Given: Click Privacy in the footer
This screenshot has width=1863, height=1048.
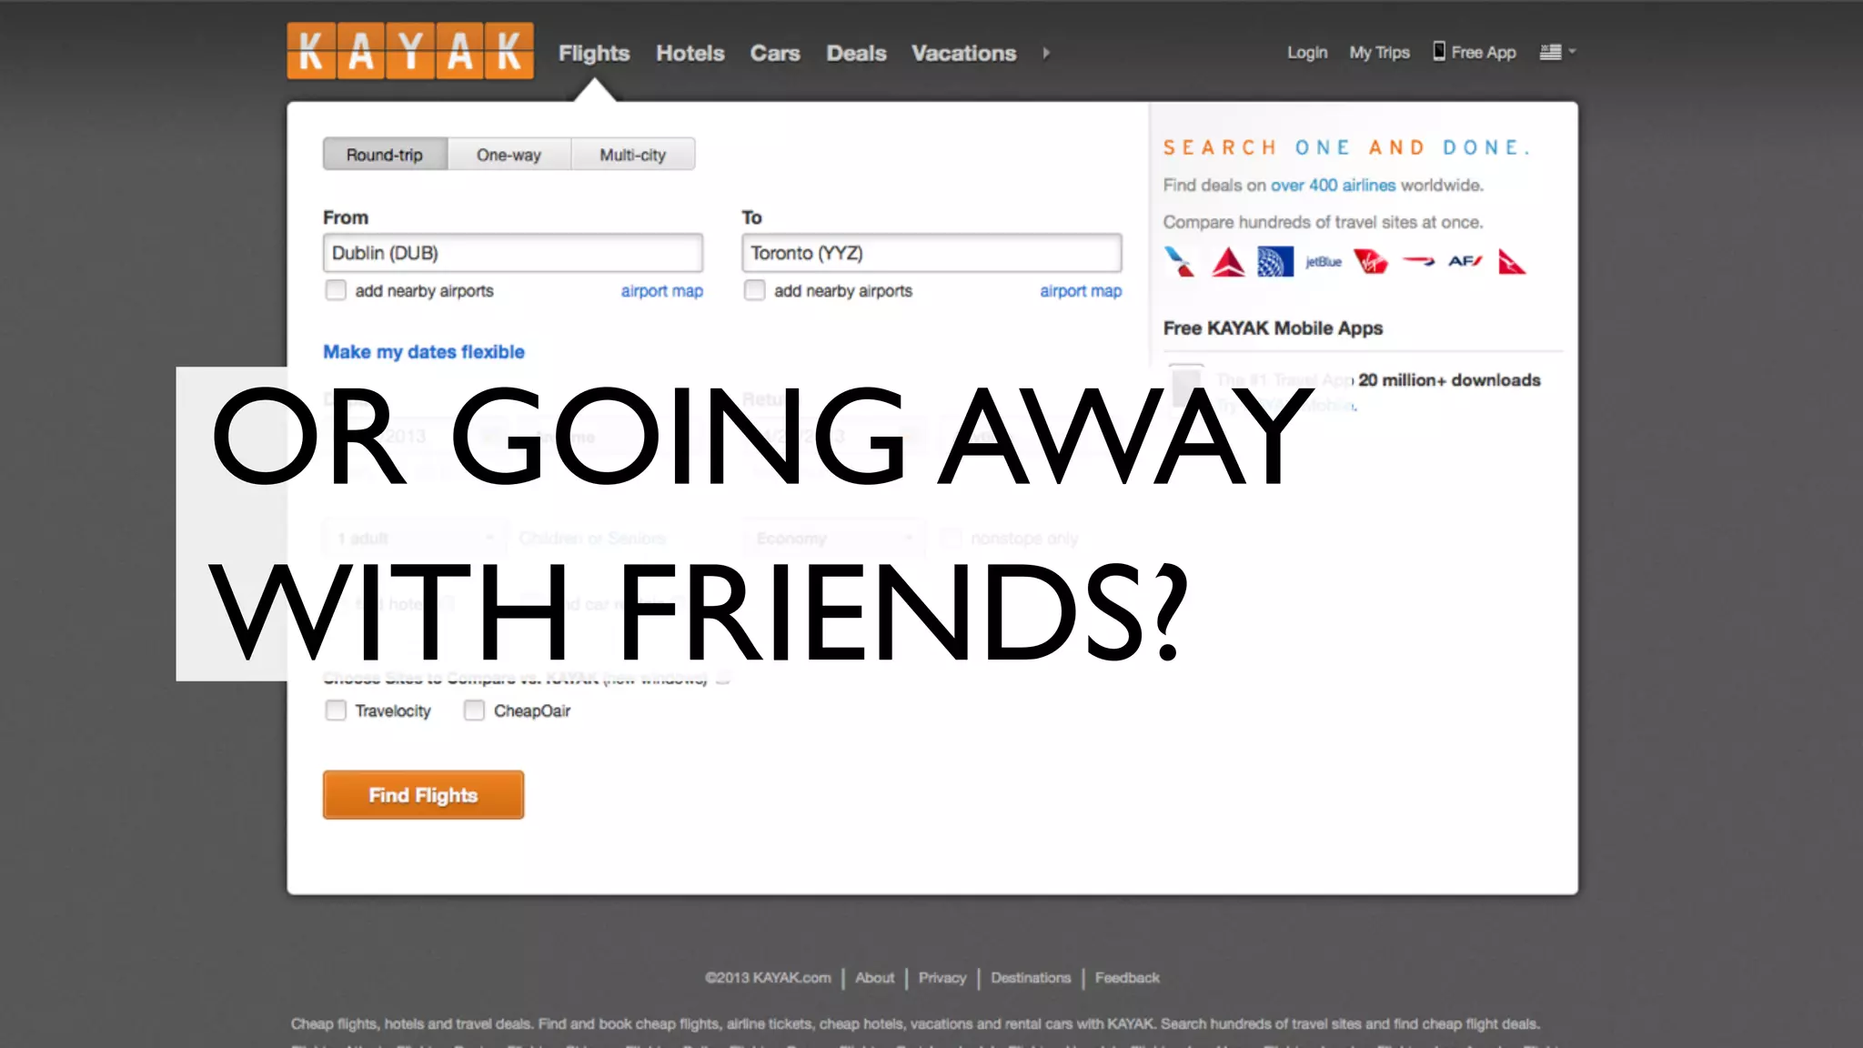Looking at the screenshot, I should point(942,978).
